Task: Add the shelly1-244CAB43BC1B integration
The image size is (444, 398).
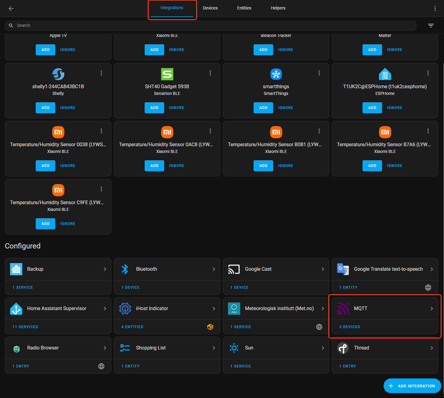Action: 45,108
